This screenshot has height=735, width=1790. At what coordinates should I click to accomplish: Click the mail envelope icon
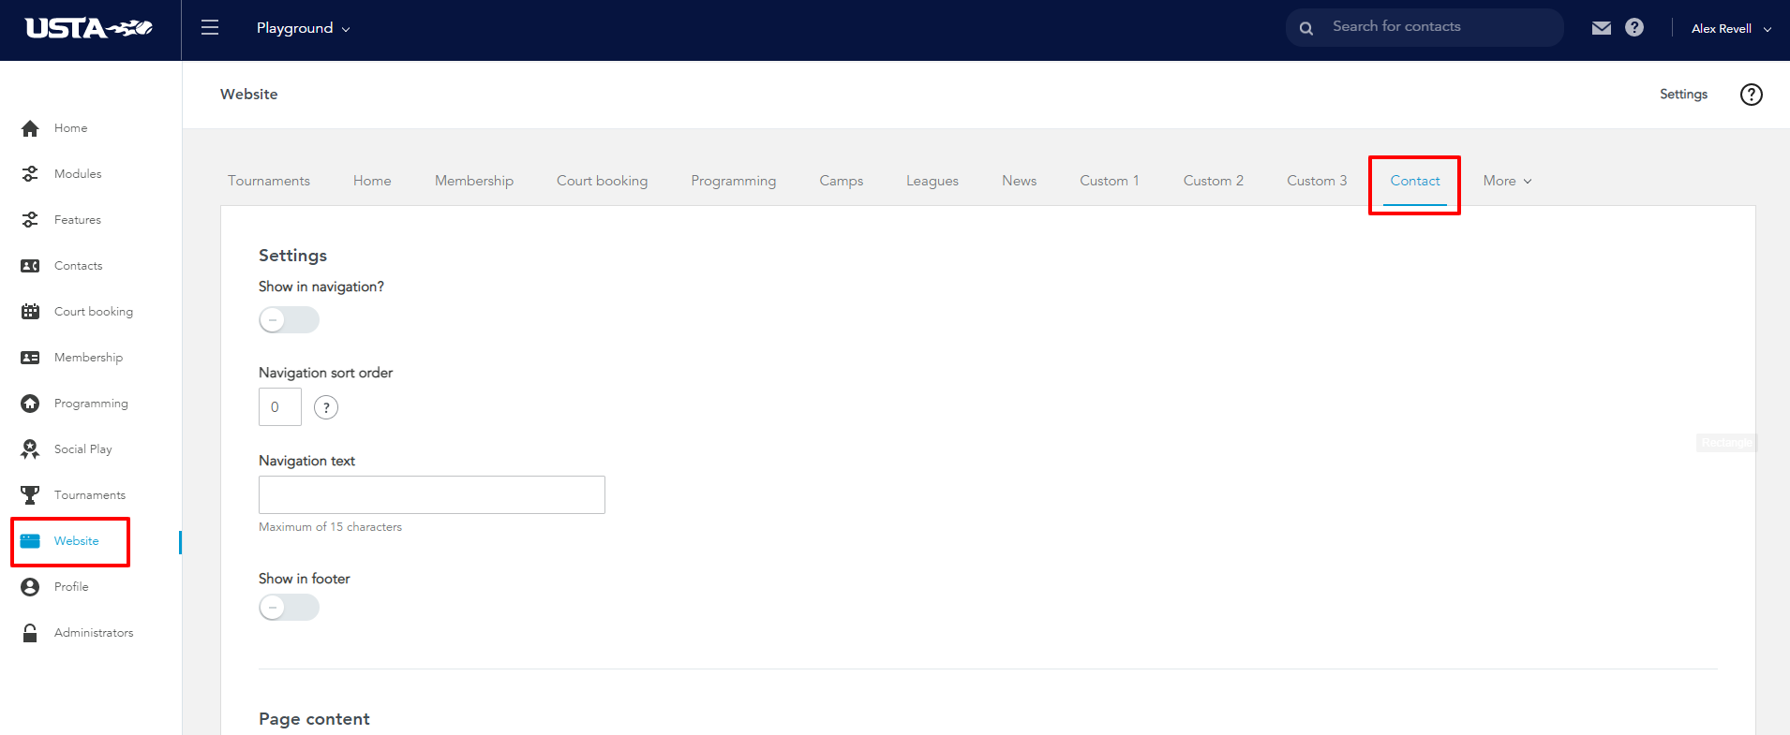[1602, 28]
